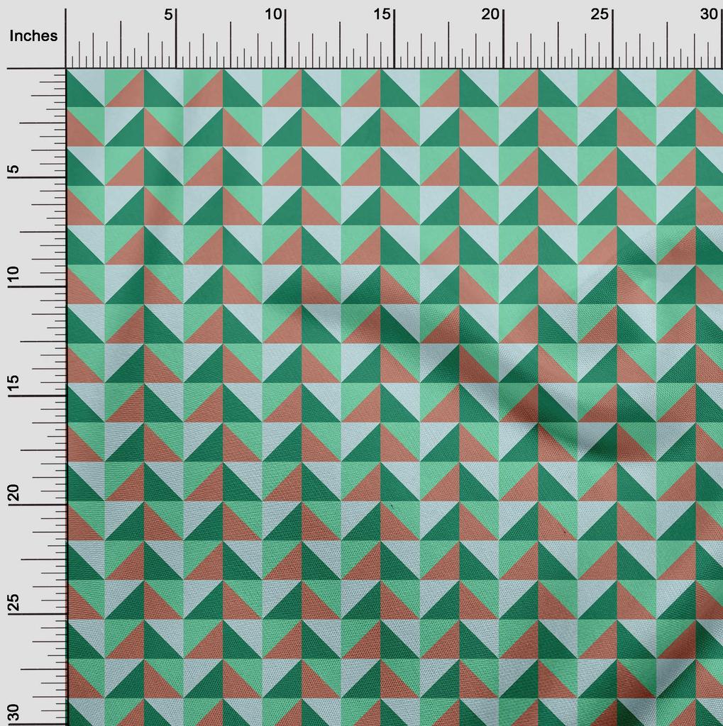Select the 20 mark on the top ruler

[492, 15]
